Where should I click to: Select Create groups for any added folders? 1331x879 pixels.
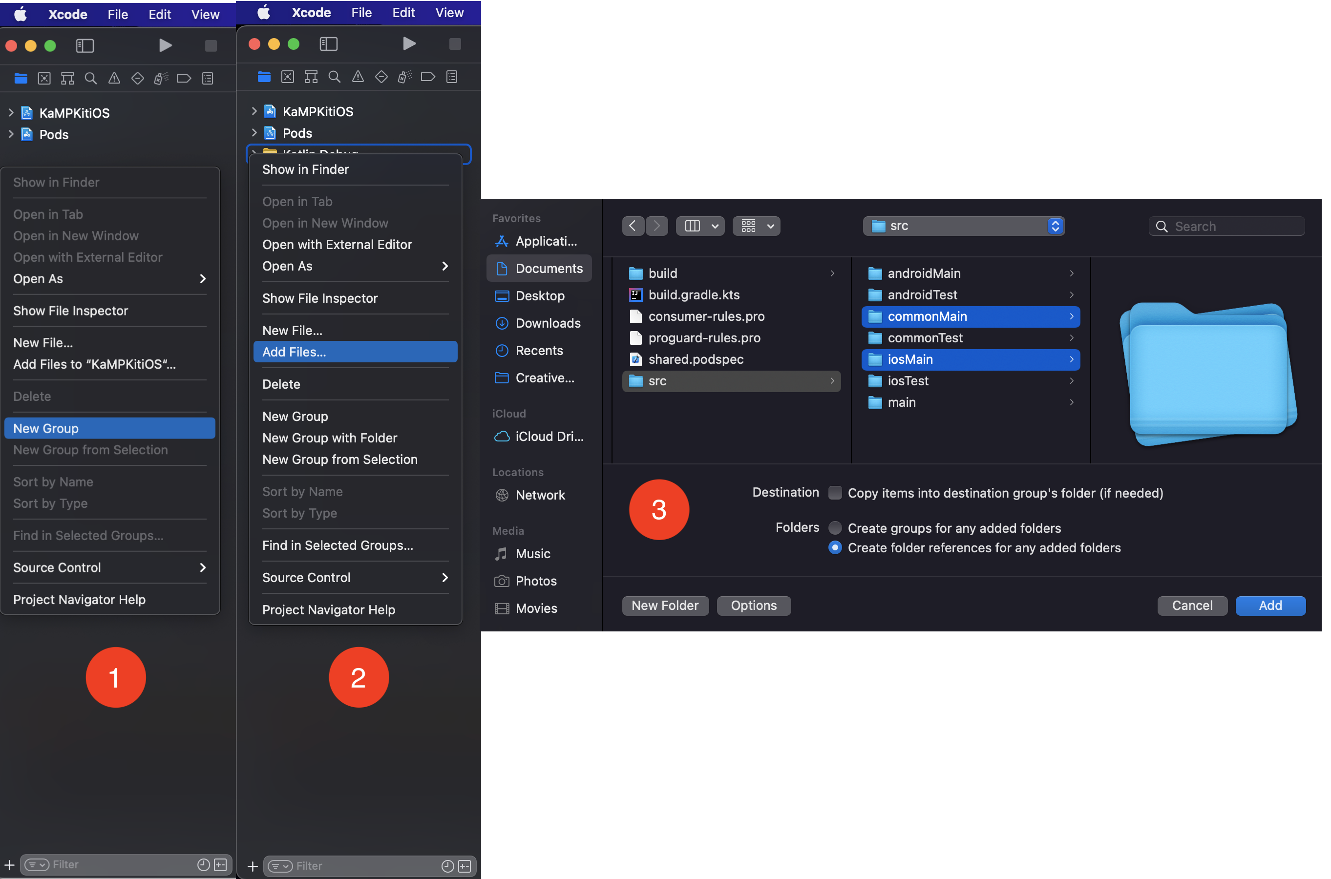click(835, 528)
